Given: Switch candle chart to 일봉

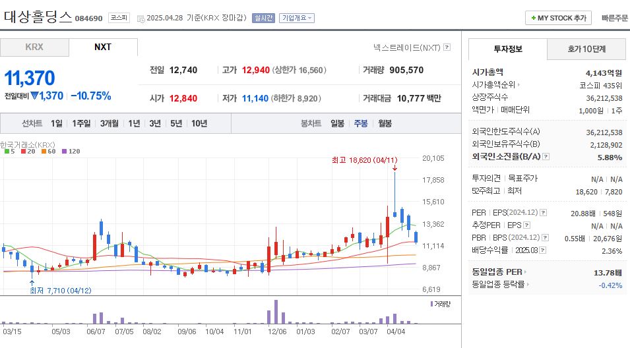Looking at the screenshot, I should pos(337,124).
